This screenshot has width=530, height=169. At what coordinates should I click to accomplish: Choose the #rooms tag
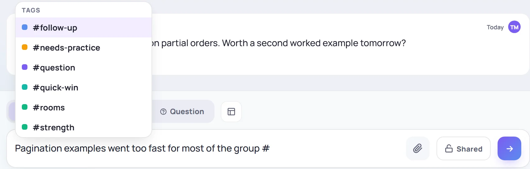pos(84,107)
